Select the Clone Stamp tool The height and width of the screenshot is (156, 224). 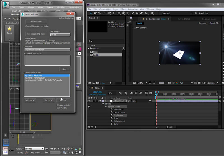pos(137,13)
